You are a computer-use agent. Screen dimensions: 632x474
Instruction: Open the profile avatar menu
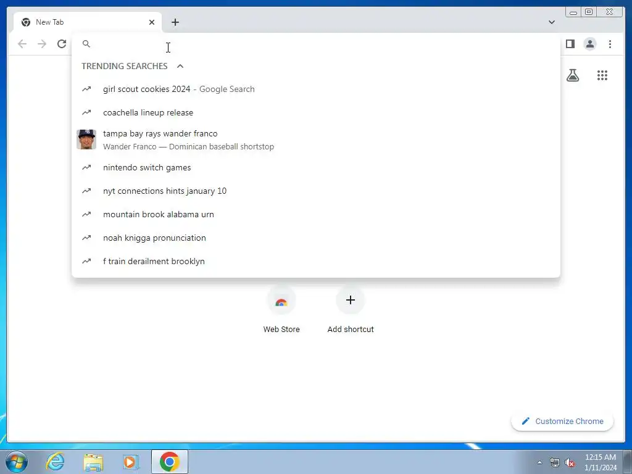589,44
